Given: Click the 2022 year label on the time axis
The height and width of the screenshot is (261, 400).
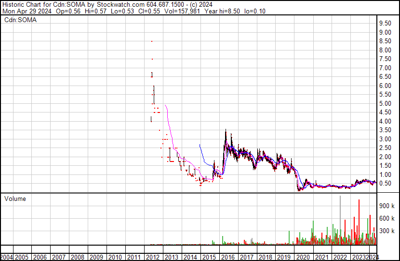Looking at the screenshot, I should point(340,257).
